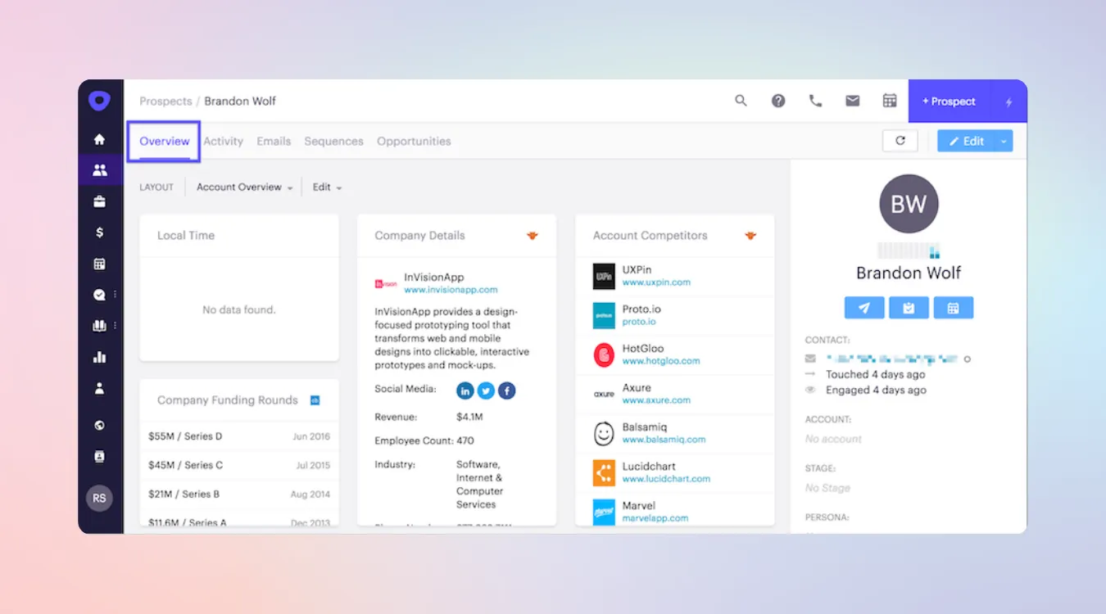The width and height of the screenshot is (1106, 614).
Task: Click the sidebar globe icon
Action: tap(100, 426)
